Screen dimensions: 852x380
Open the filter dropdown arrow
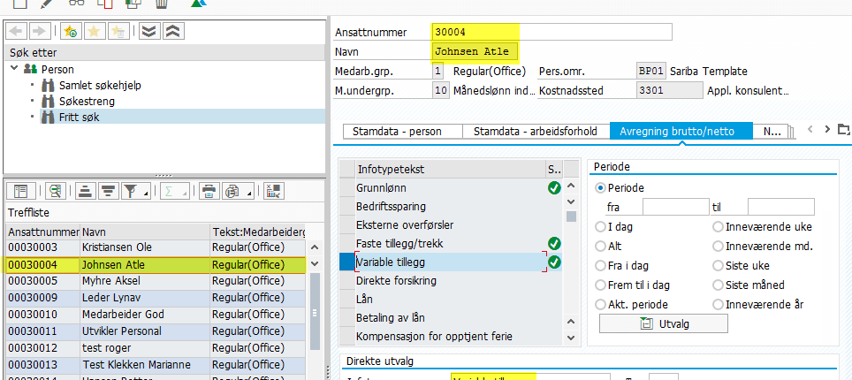(145, 194)
